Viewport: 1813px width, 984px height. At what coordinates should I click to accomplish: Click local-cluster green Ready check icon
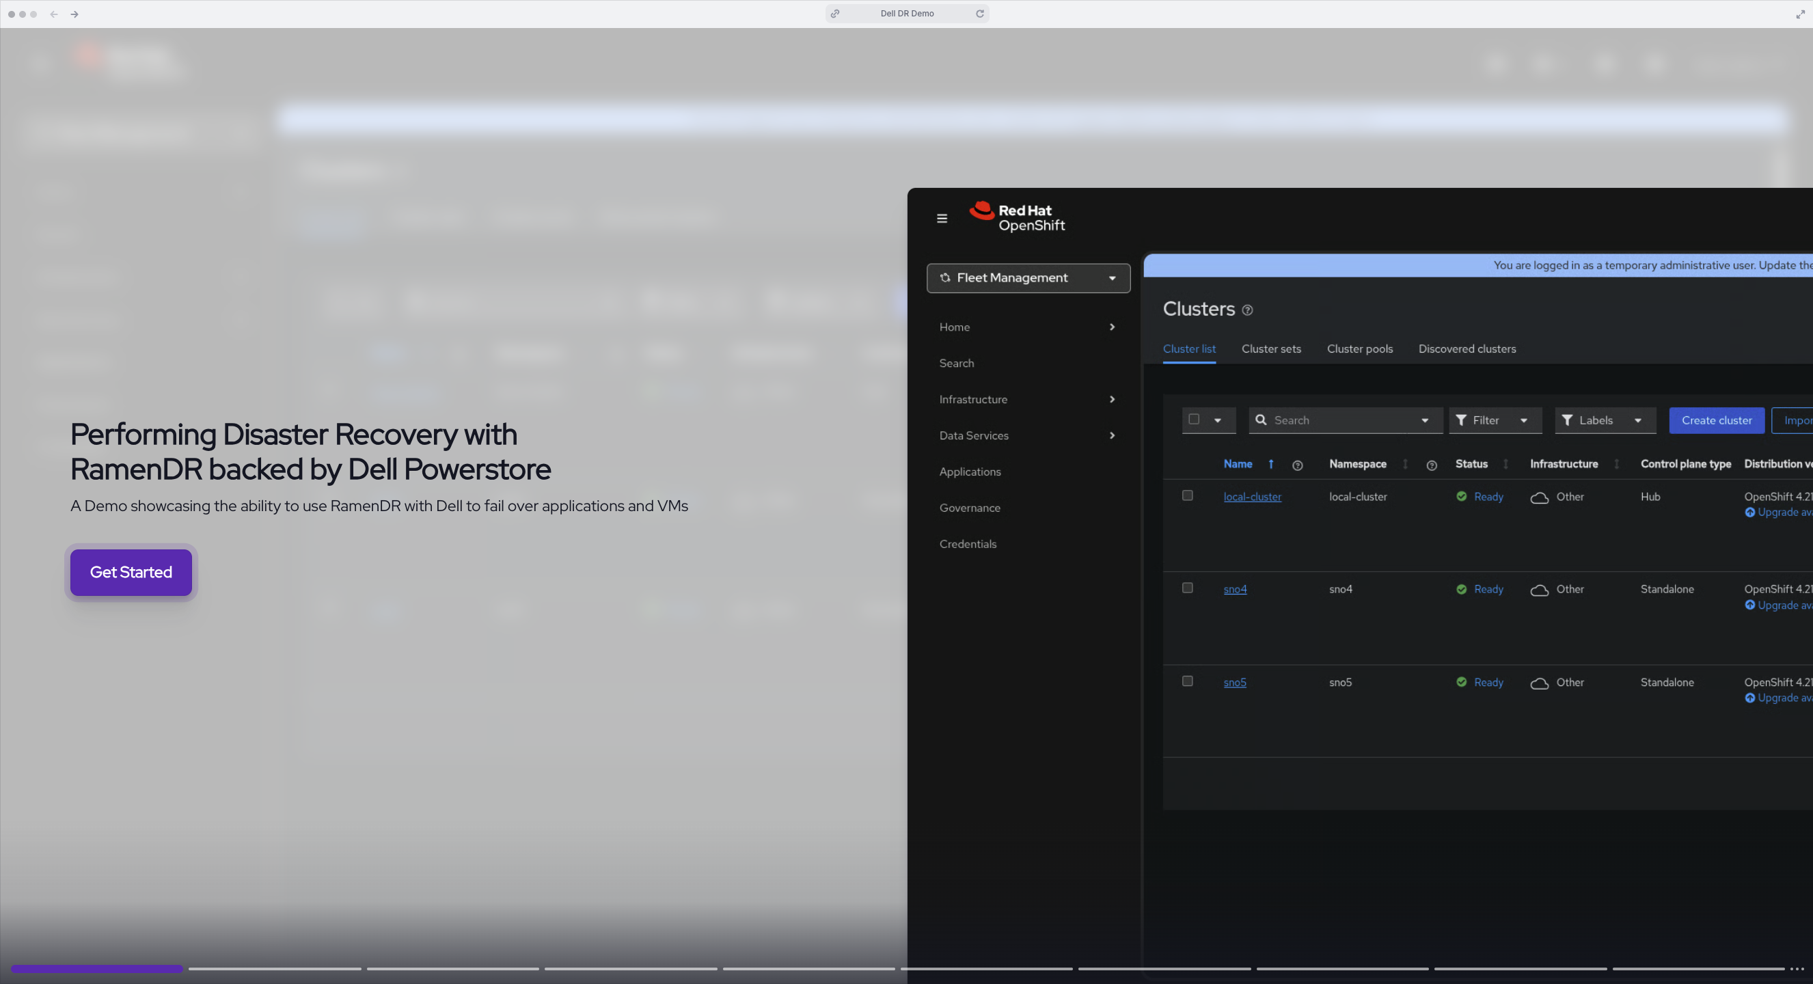pos(1462,496)
